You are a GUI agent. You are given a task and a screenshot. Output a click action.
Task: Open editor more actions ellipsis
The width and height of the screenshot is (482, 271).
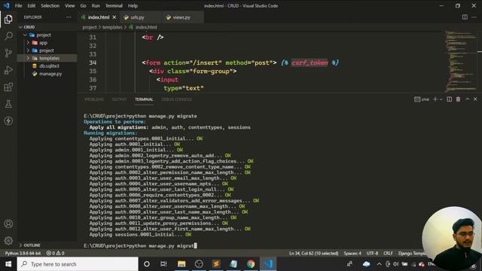coord(474,17)
